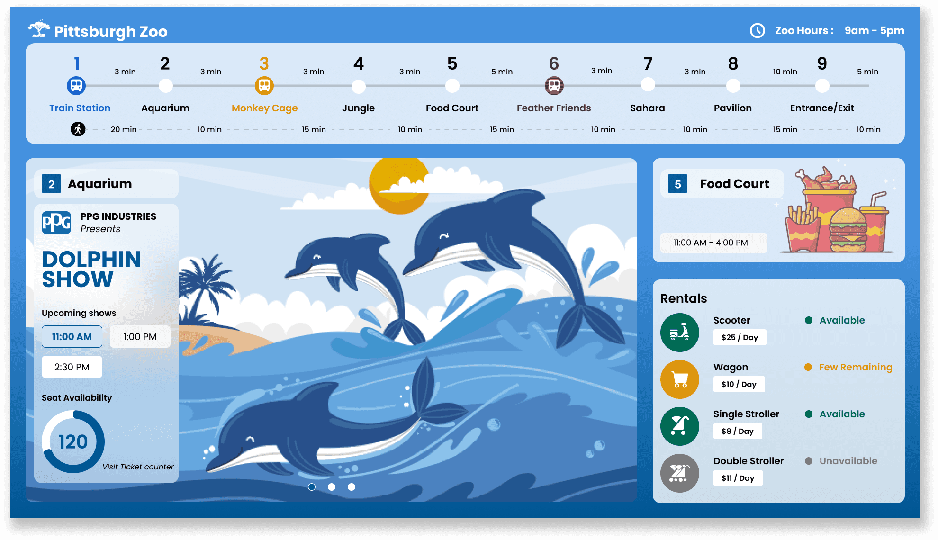Select the Pavilion stop marker
Screen dimensions: 938x540
[x=733, y=86]
